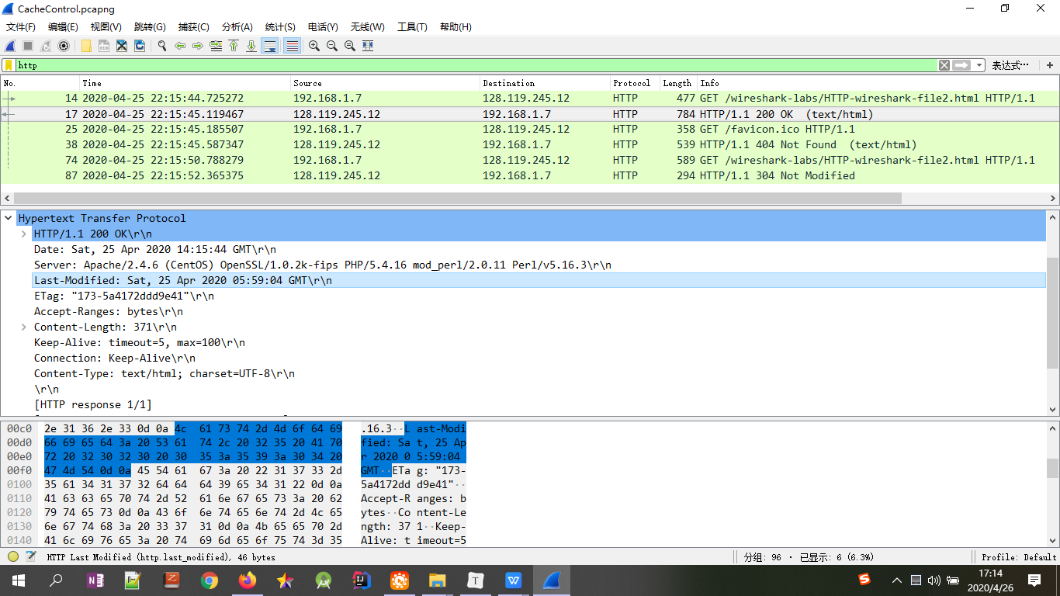Open capture options gear icon
1060x596 pixels.
(64, 46)
